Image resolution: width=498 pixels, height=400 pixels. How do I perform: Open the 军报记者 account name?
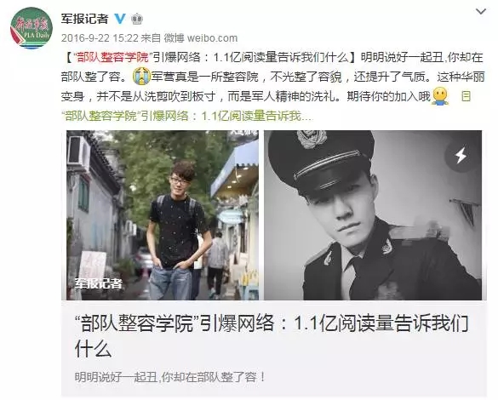tap(85, 19)
